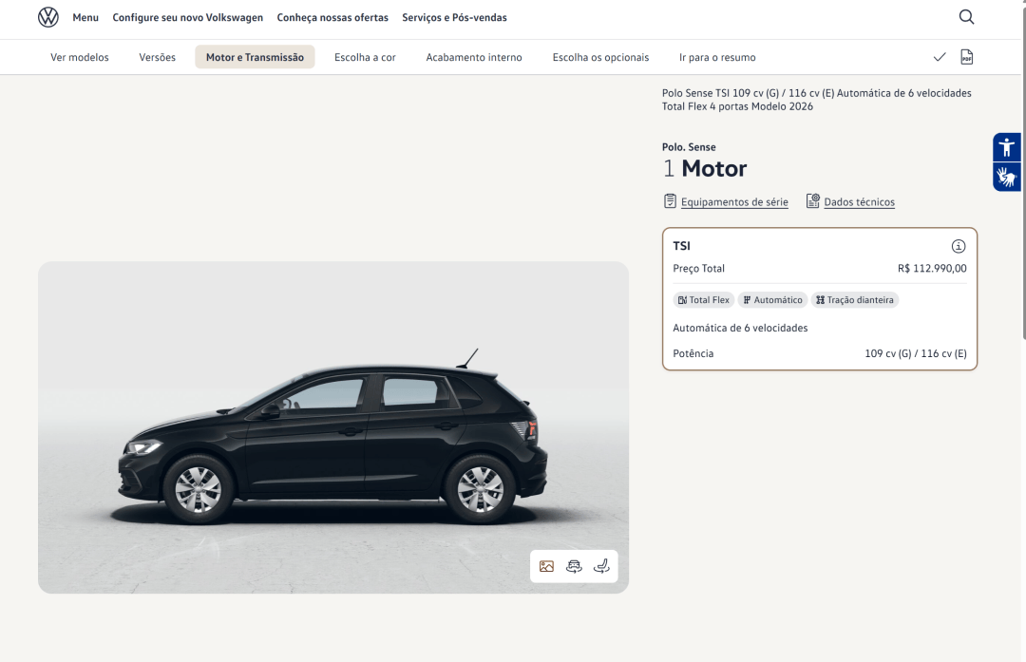Screen dimensions: 1026x662
Task: Open accessibility figure widget
Action: tap(1006, 147)
